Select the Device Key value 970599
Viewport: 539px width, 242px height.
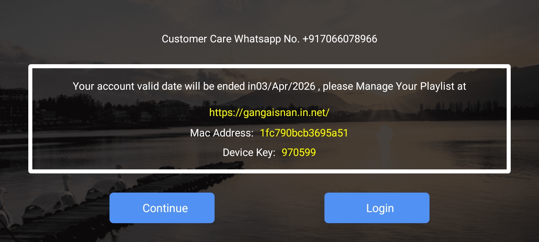tap(299, 152)
